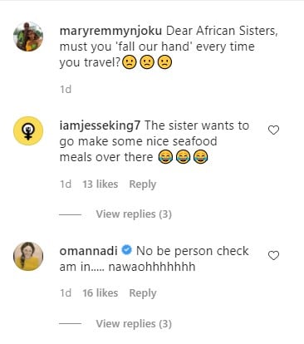Expand View replies (3) under iamjesseking7
The image size is (304, 344).
tap(134, 214)
